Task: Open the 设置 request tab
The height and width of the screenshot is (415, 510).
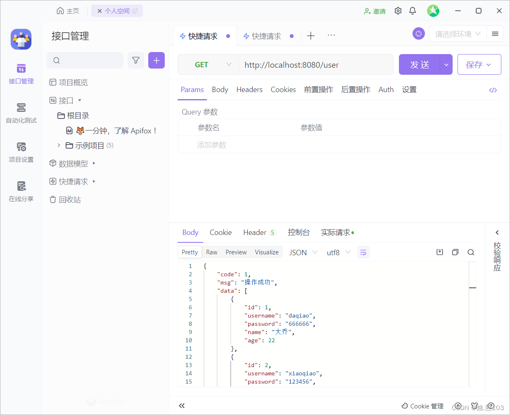Action: tap(409, 90)
